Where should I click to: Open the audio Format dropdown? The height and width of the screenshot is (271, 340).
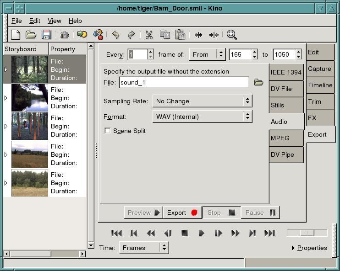(x=202, y=117)
